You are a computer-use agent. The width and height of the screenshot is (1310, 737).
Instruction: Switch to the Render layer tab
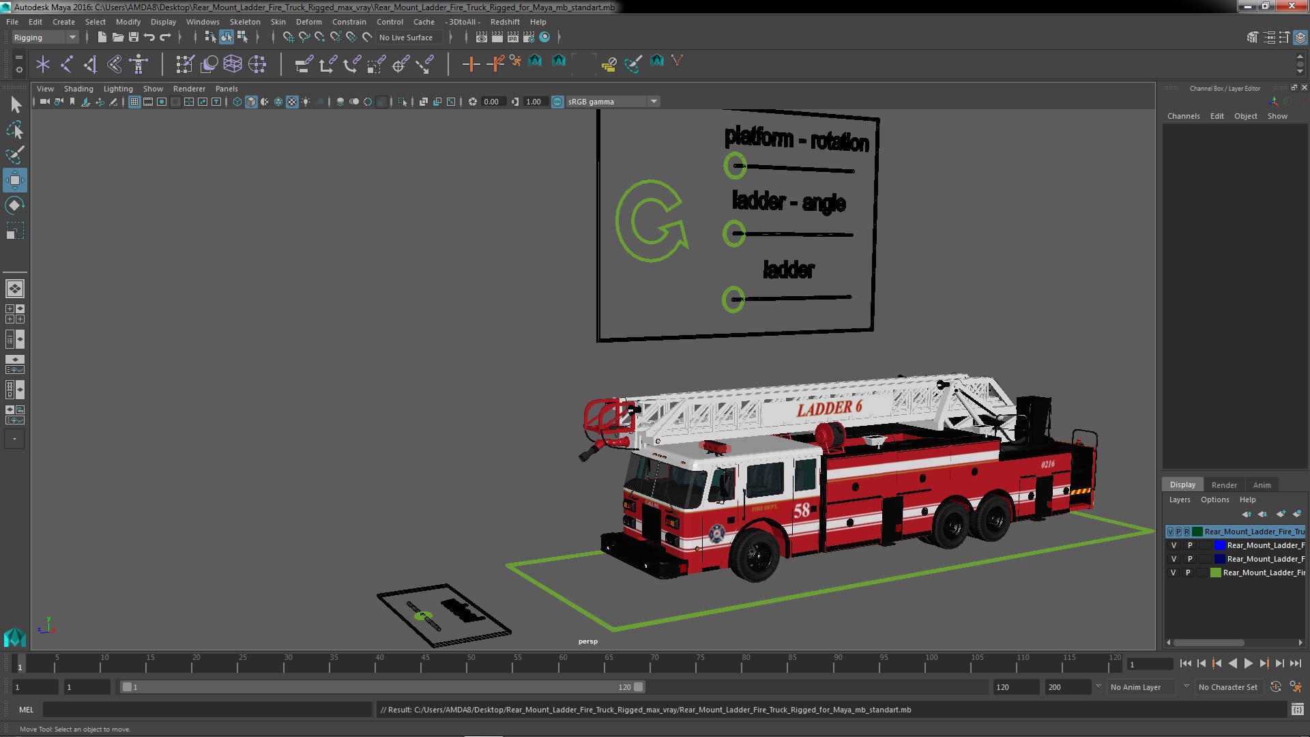click(1224, 485)
